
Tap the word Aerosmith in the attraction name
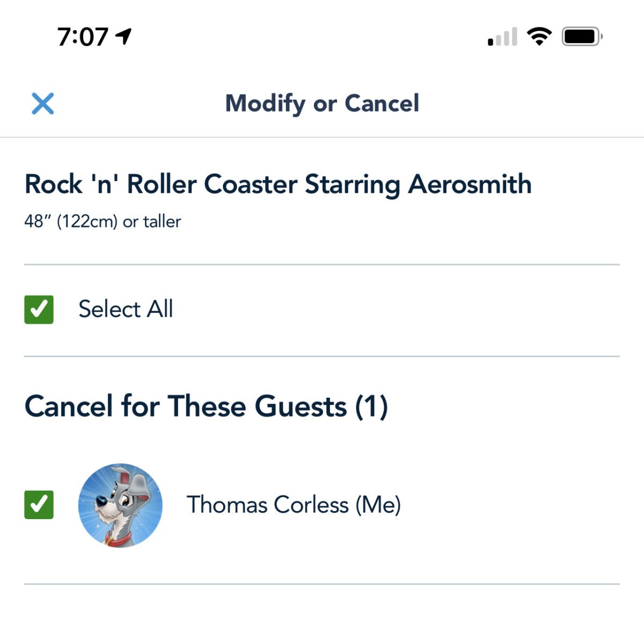470,185
